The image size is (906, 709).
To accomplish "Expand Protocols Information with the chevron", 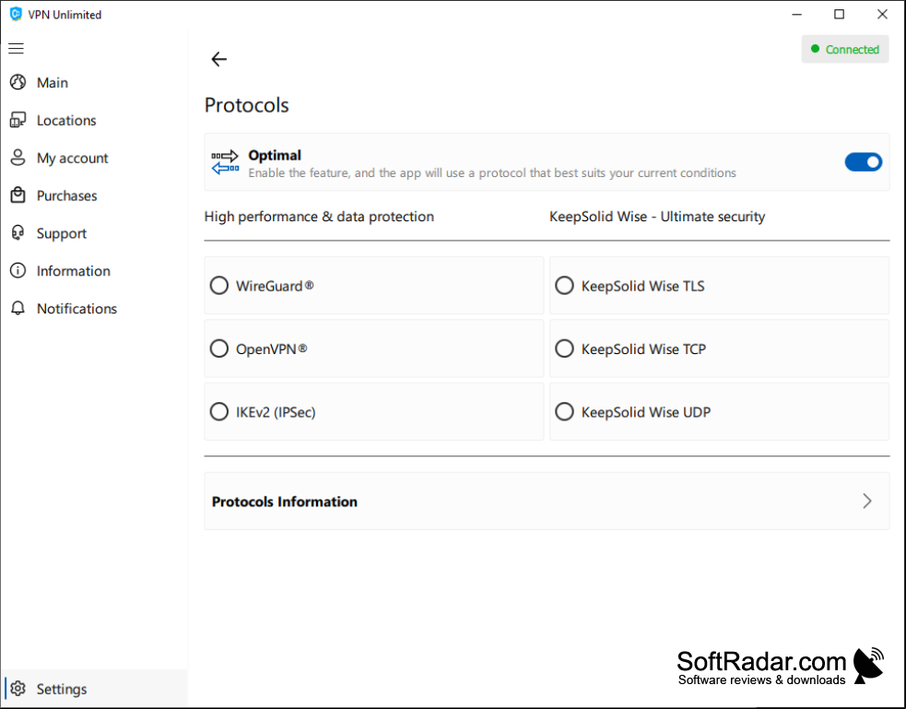I will click(866, 501).
